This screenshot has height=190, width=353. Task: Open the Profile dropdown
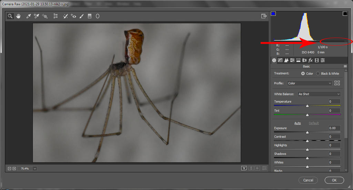point(310,83)
